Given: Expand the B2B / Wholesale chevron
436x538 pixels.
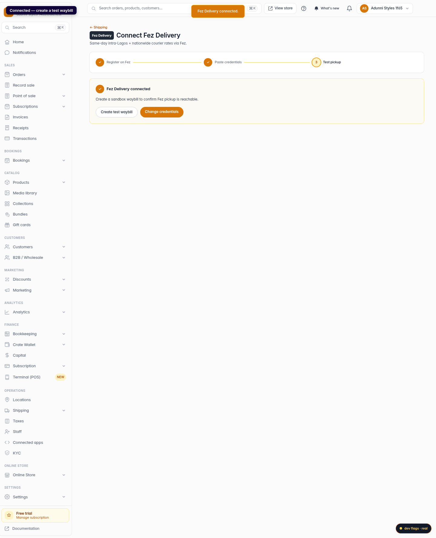Looking at the screenshot, I should coord(64,258).
